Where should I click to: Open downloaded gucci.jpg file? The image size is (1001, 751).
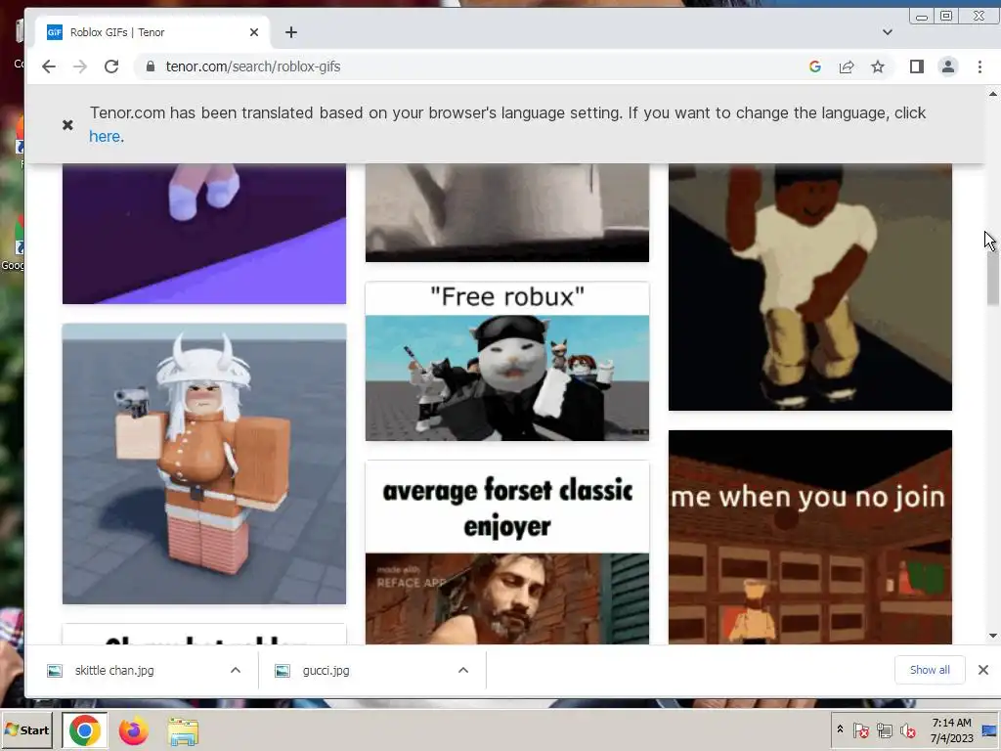tap(326, 671)
